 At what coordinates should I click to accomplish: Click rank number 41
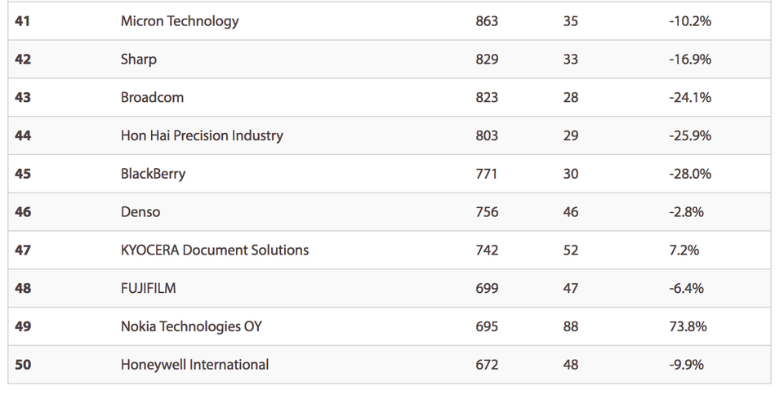[23, 21]
